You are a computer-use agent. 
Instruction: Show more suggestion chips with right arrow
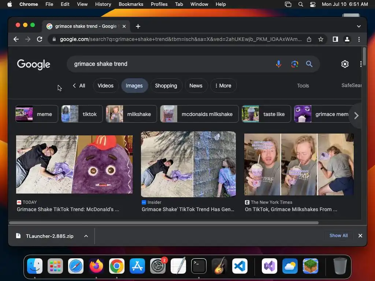(x=356, y=116)
